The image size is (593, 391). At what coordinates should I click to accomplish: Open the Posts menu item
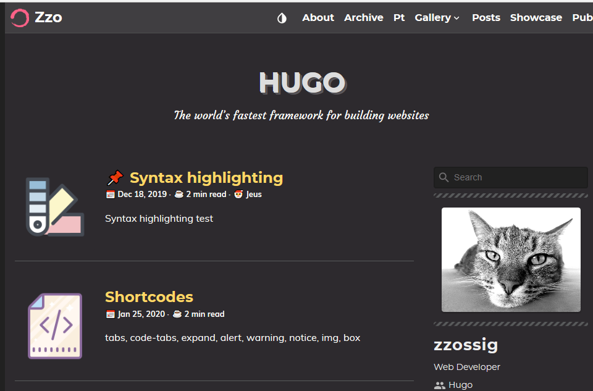point(486,18)
